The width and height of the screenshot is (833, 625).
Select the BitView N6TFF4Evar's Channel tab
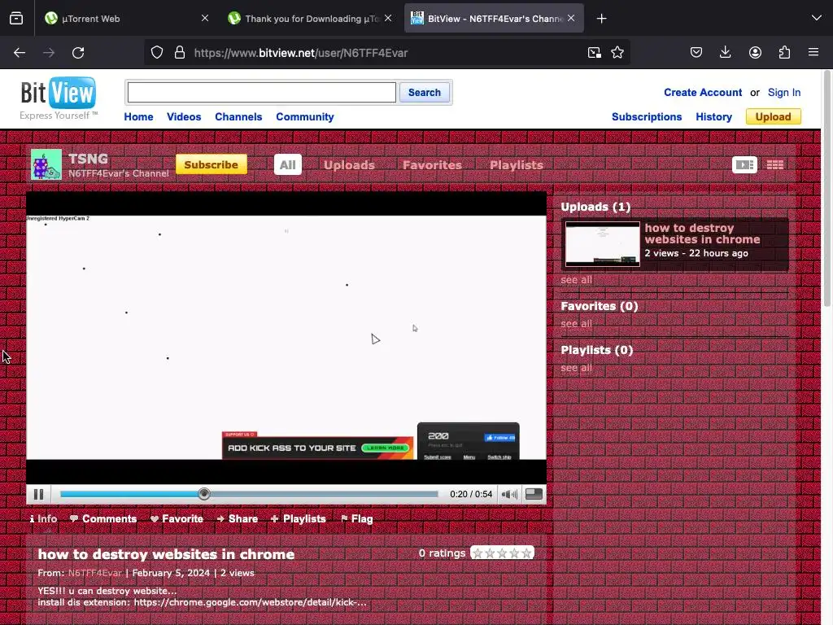pyautogui.click(x=494, y=19)
